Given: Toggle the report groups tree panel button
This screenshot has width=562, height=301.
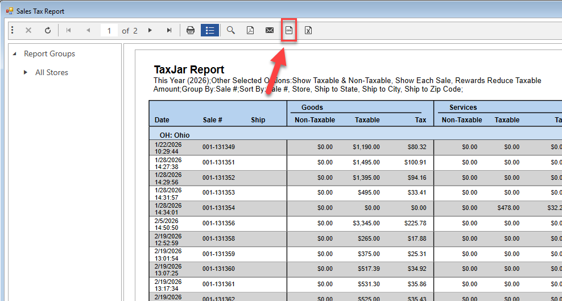Looking at the screenshot, I should point(210,30).
